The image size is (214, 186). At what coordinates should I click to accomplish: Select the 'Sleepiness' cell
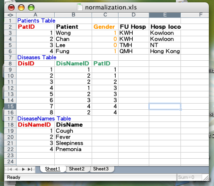(73, 143)
